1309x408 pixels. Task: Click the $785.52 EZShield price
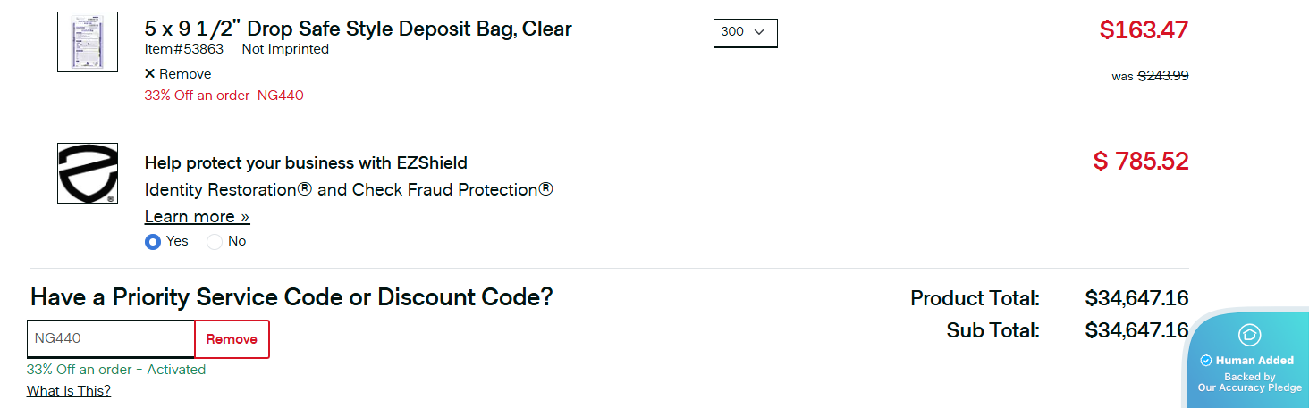1141,162
